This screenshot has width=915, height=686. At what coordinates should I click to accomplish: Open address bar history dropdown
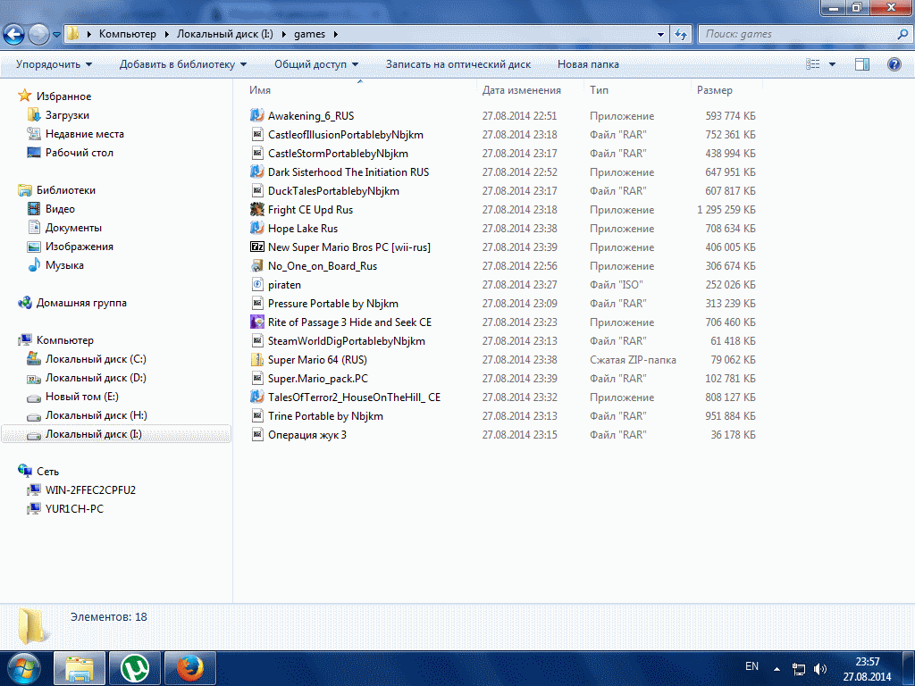tap(660, 35)
